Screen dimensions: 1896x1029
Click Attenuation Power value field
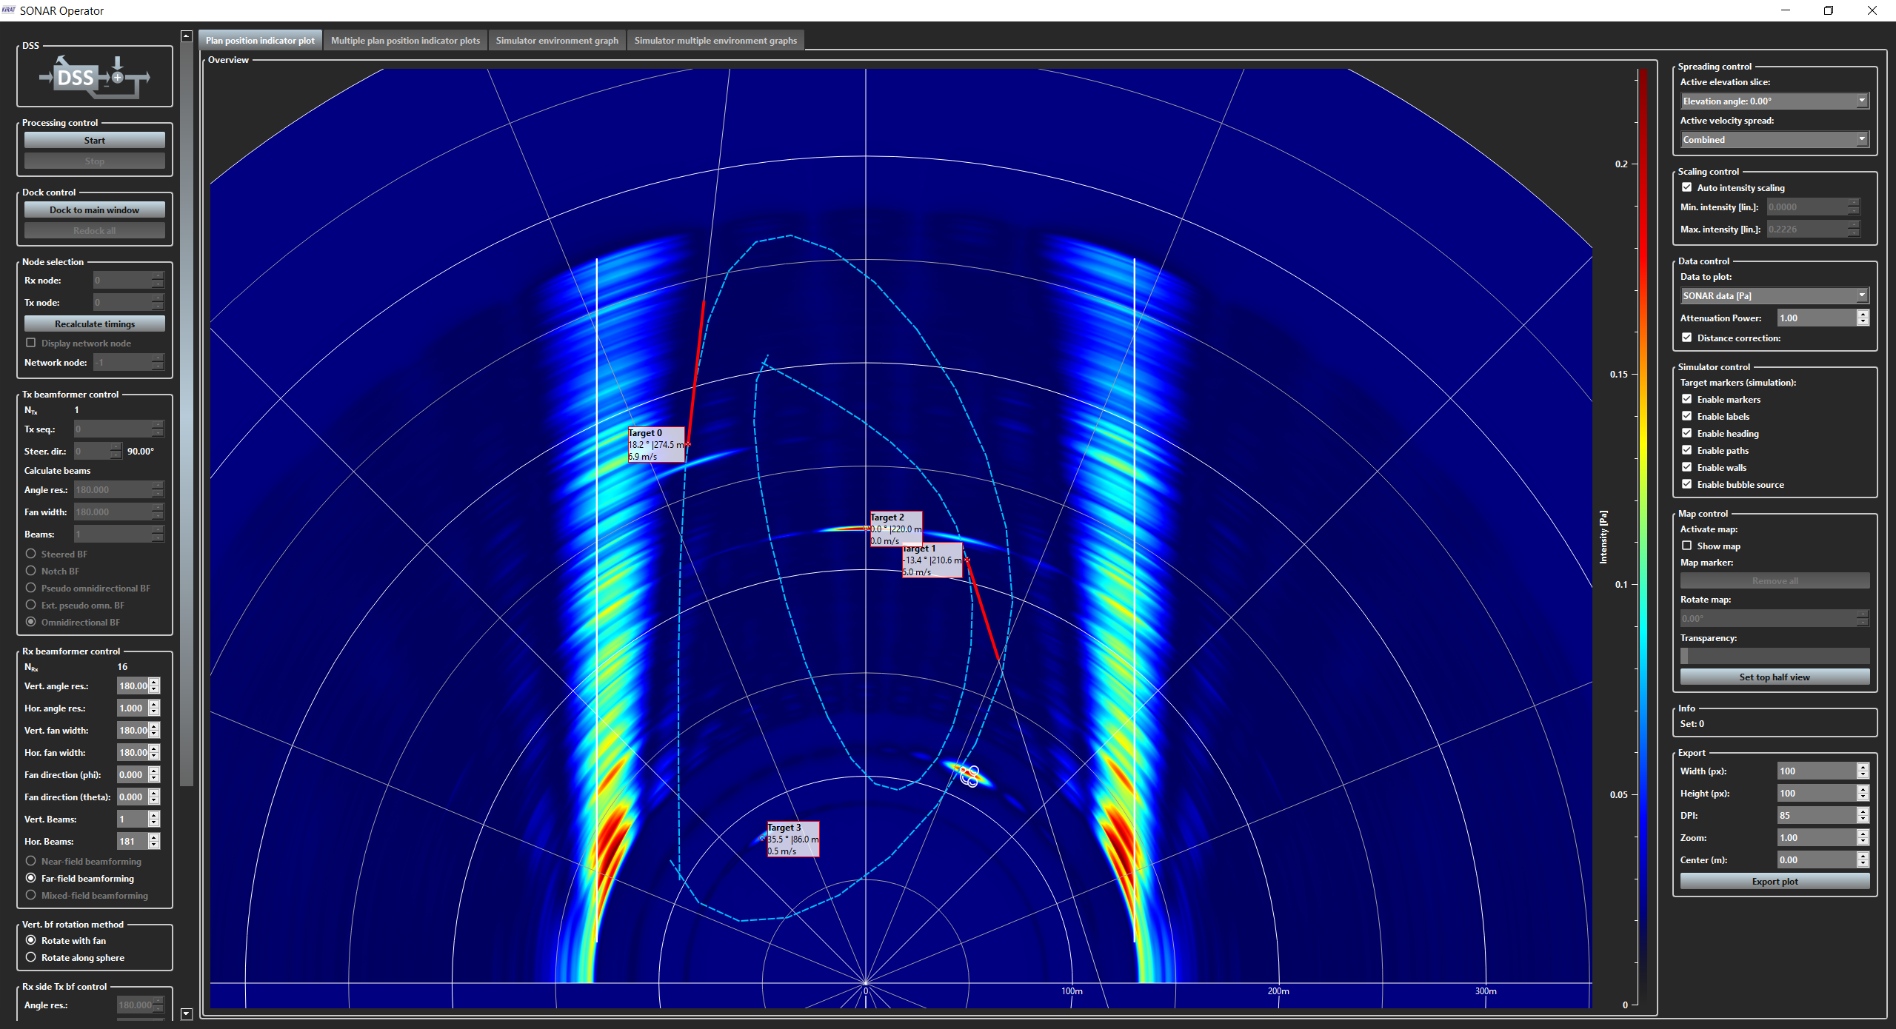1817,318
